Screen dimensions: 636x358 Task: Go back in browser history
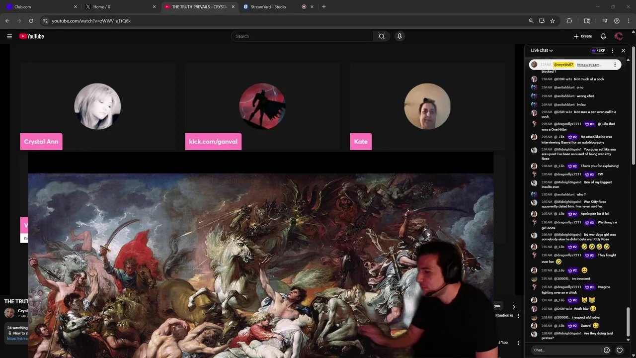tap(7, 21)
